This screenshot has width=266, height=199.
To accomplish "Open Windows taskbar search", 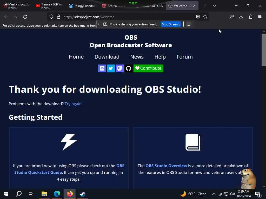I will (19, 194).
